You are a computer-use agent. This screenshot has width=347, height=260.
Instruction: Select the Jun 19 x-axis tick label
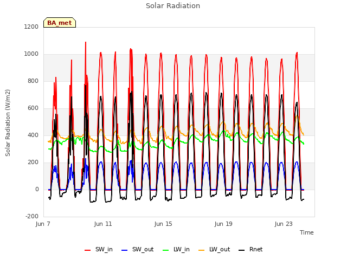coord(223,224)
